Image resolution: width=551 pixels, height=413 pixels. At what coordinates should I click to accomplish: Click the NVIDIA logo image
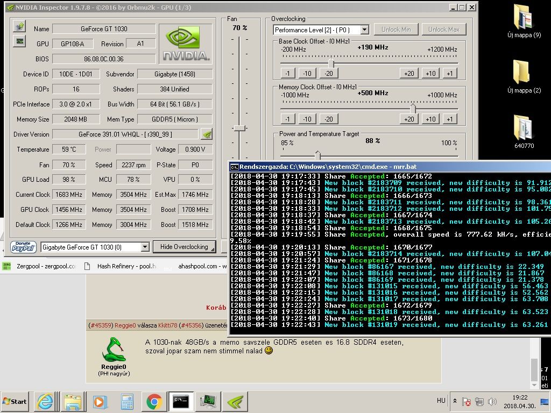tap(186, 44)
